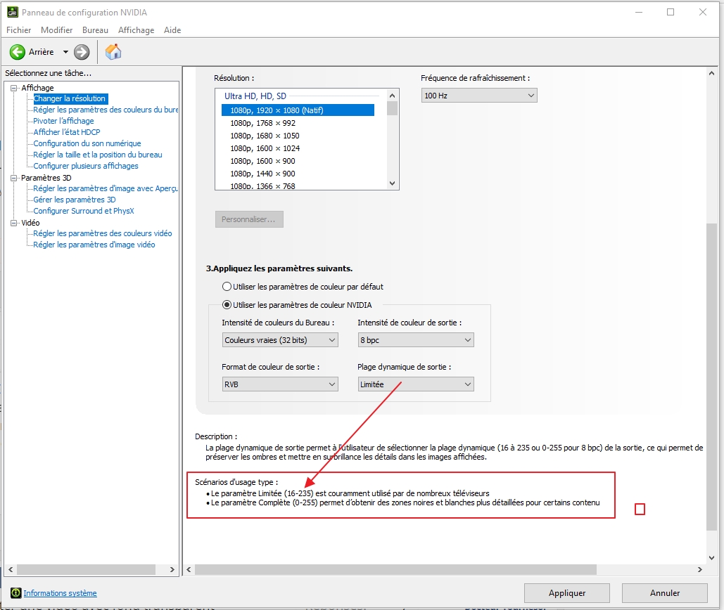Click the Annuler button
The width and height of the screenshot is (724, 610).
coord(665,593)
